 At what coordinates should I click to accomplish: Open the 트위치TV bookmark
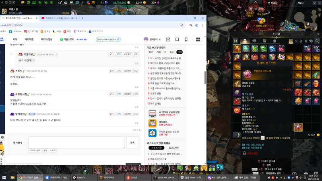pyautogui.click(x=80, y=31)
